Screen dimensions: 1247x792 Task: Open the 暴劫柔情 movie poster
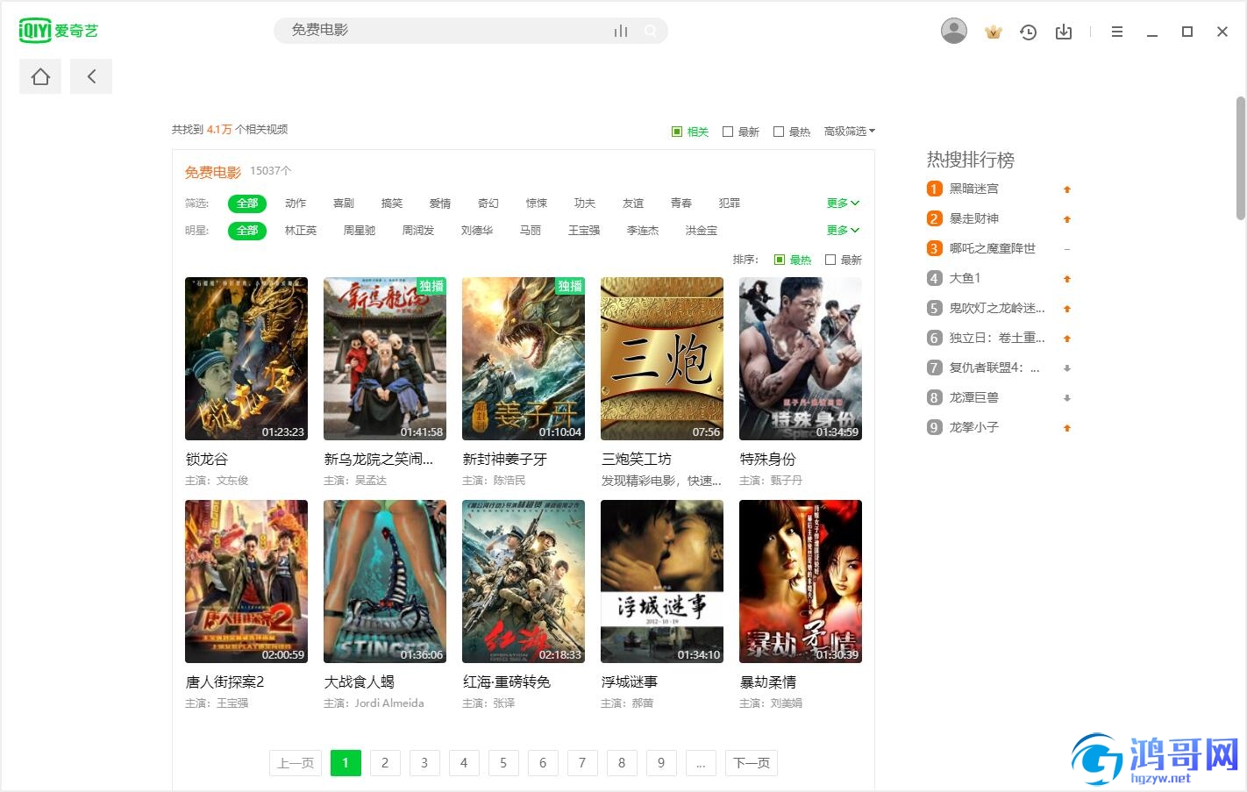point(801,582)
